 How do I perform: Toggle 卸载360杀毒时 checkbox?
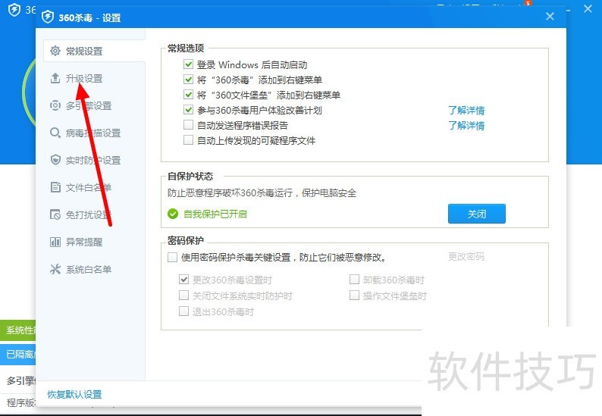pos(354,280)
